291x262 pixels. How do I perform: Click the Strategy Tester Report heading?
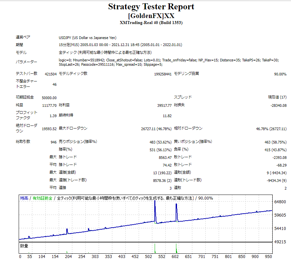coord(151,7)
